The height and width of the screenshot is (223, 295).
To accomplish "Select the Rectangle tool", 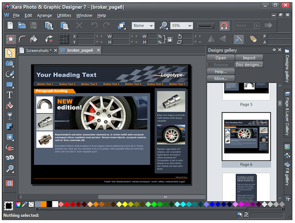I will (10, 85).
